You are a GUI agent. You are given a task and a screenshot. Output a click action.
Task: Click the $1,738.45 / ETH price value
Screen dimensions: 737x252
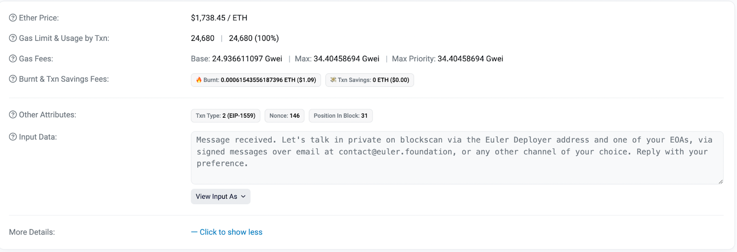[219, 18]
